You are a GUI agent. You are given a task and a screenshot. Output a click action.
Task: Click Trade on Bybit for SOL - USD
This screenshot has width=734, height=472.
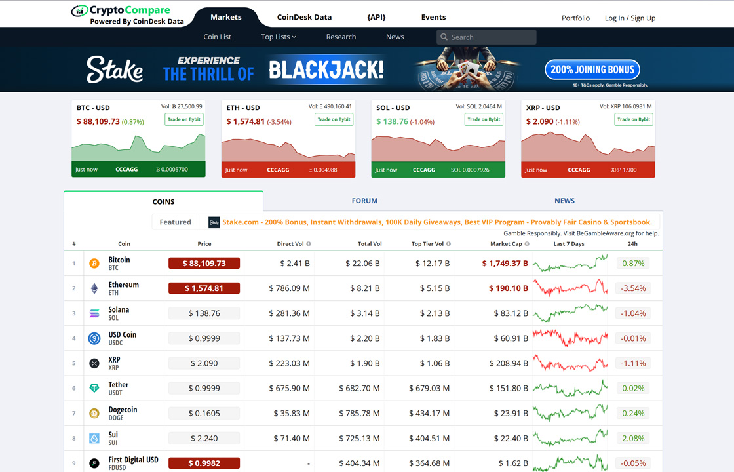point(484,119)
